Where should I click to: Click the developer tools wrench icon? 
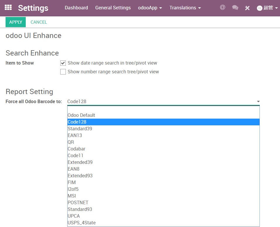pos(247,8)
